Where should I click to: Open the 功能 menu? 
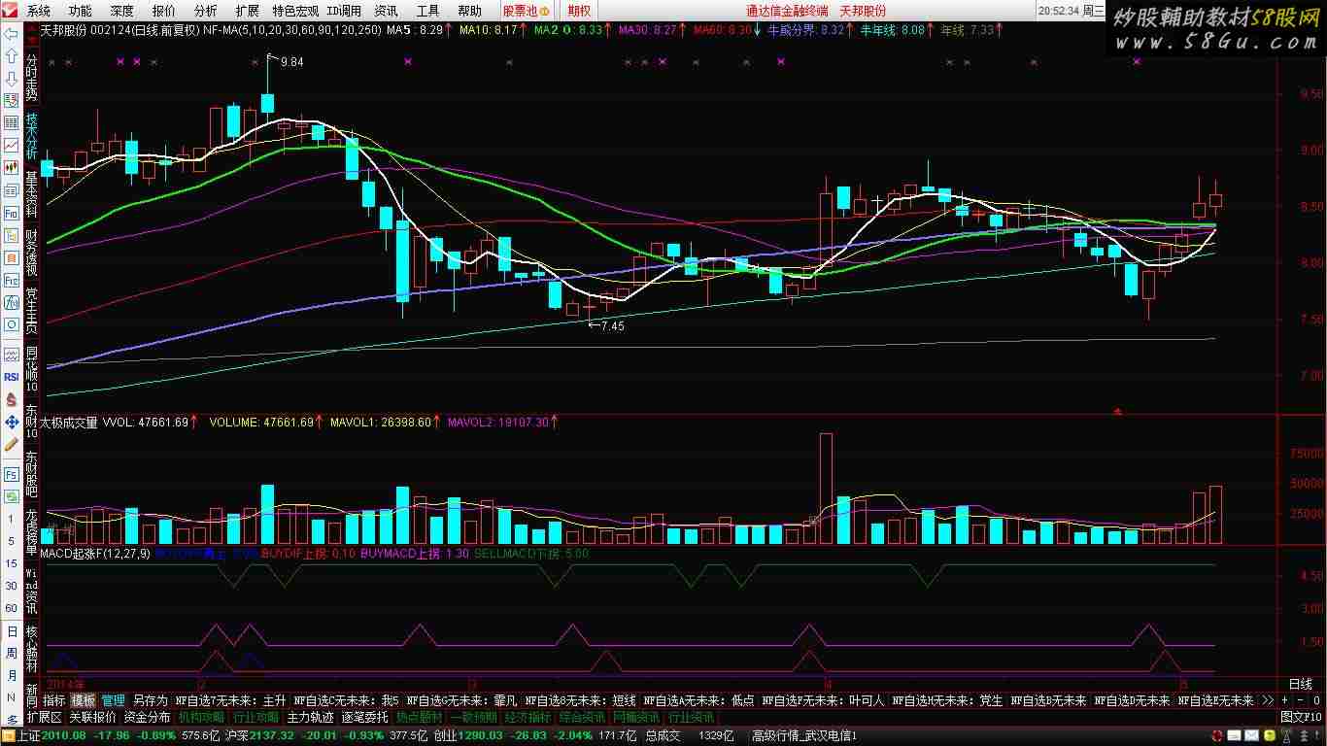(81, 11)
